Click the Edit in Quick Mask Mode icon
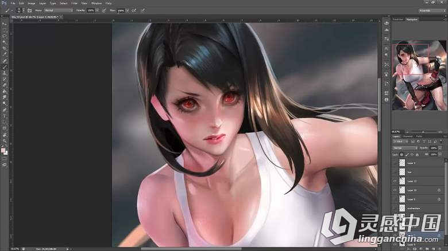 tap(4, 159)
